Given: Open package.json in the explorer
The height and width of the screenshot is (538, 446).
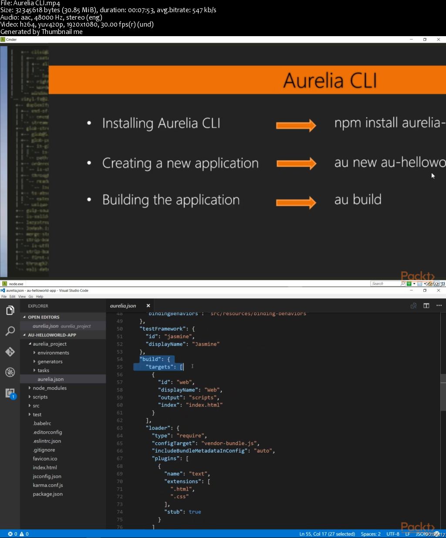Looking at the screenshot, I should pos(63,494).
